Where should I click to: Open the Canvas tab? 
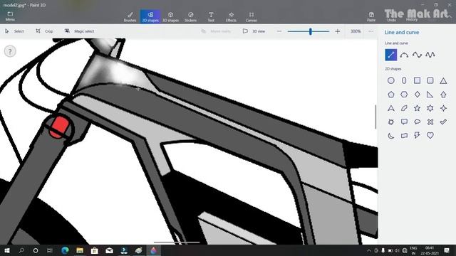(x=252, y=17)
